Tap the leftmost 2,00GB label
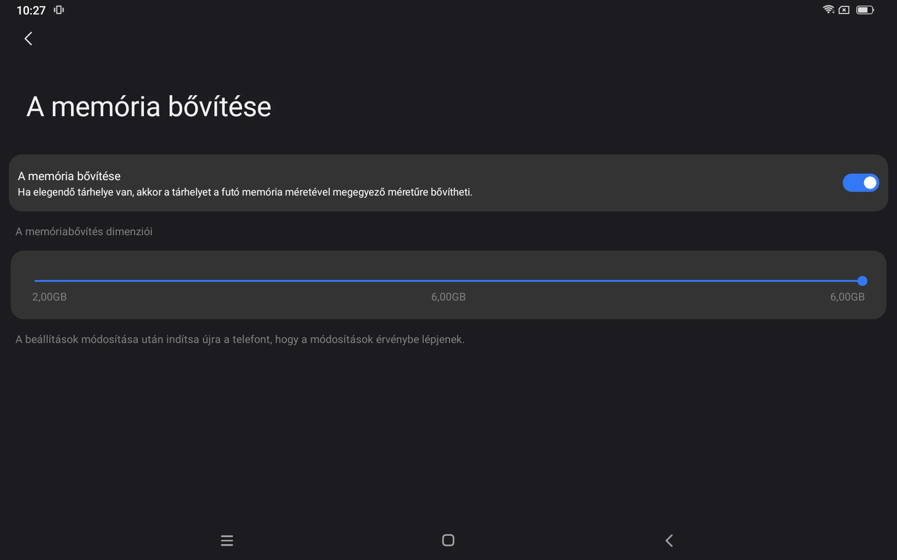Image resolution: width=897 pixels, height=560 pixels. pos(50,297)
